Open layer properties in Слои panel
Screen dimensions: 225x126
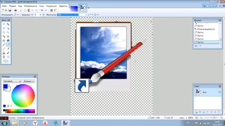[x=219, y=112]
